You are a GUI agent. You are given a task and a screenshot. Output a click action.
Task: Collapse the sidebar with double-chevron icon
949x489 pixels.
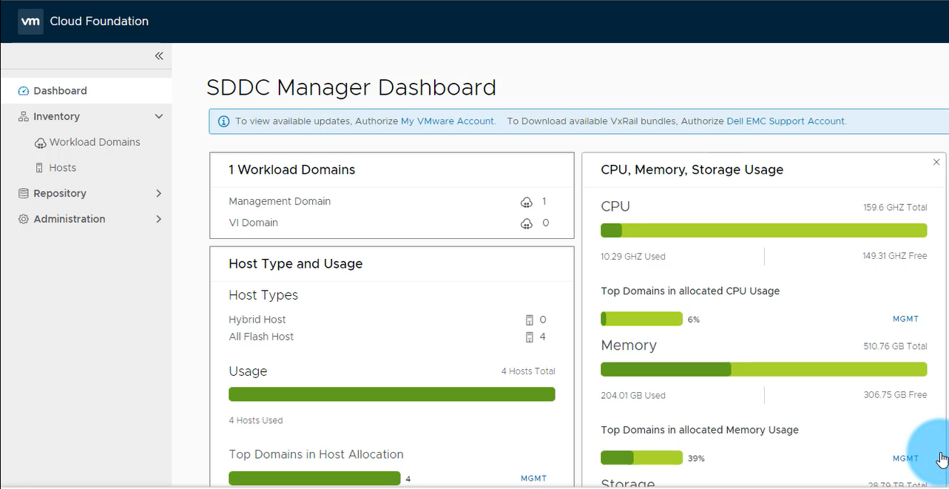tap(159, 56)
